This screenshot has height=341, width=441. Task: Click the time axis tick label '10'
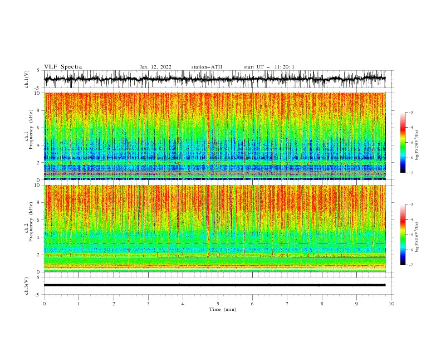pos(391,304)
